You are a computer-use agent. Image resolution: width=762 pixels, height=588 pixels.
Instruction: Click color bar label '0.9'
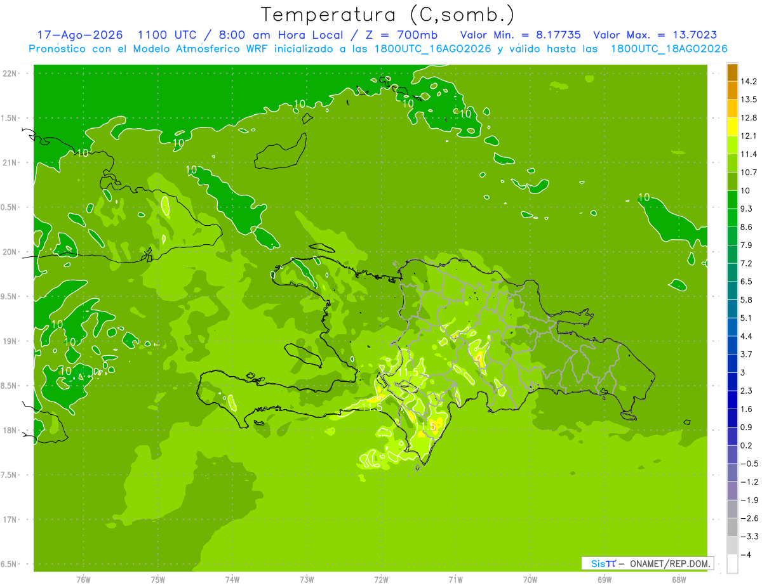[x=747, y=427]
